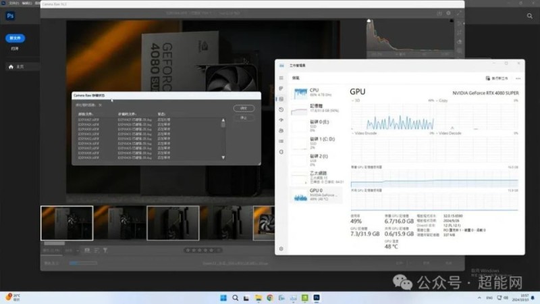This screenshot has width=540, height=304.
Task: Select Ethernet entry in performance list
Action: click(316, 178)
